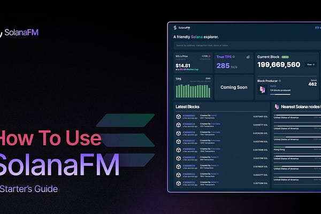
Task: Open the True TPS chart icon
Action: [x=248, y=57]
